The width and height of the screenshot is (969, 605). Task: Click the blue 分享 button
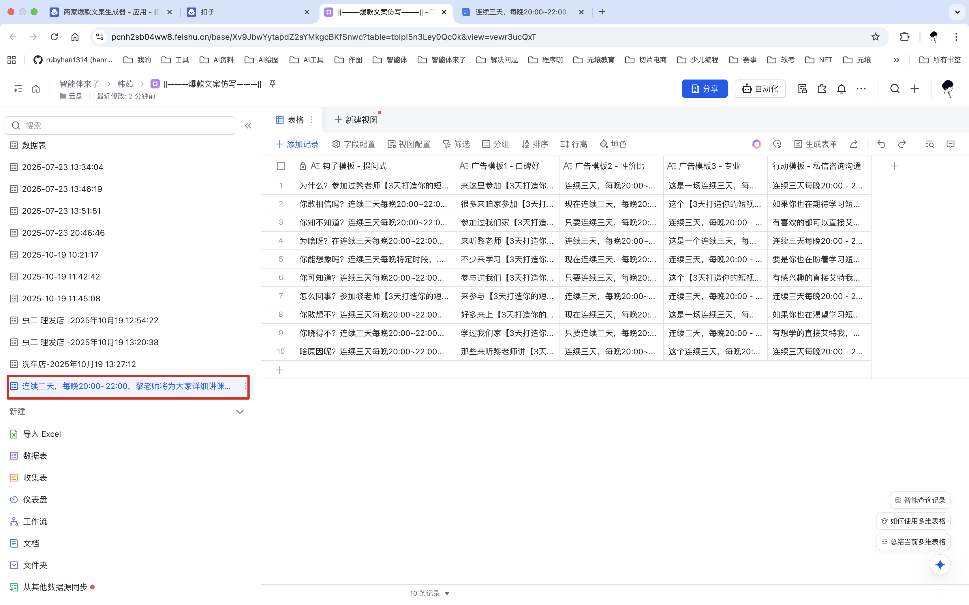(704, 89)
